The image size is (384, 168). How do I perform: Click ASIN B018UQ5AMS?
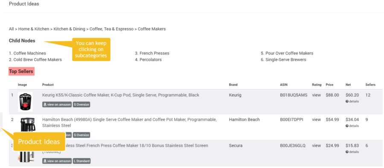(294, 95)
